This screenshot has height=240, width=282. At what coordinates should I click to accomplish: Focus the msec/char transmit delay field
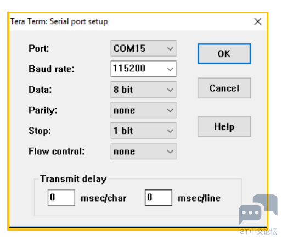[61, 198]
